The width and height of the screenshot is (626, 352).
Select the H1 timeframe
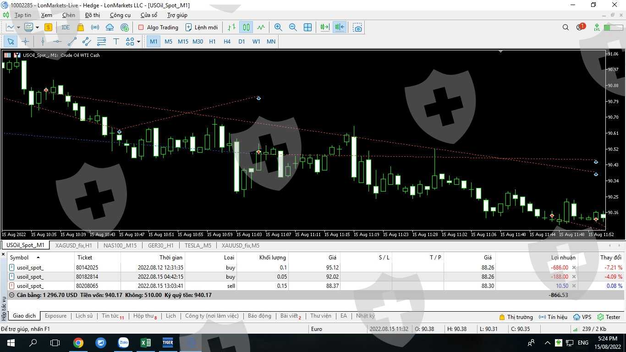click(212, 42)
